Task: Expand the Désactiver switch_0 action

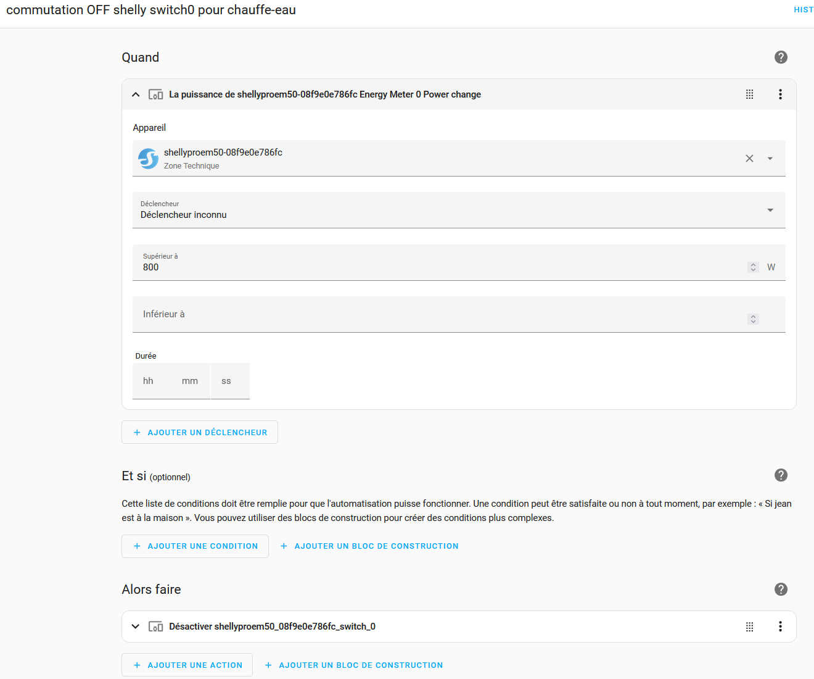Action: [x=136, y=627]
